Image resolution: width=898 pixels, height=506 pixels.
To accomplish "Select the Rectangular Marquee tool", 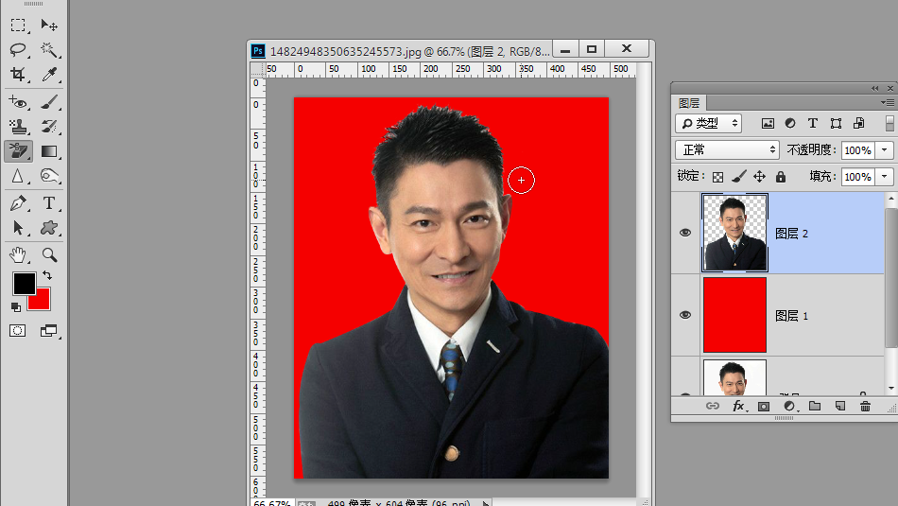I will (x=18, y=26).
